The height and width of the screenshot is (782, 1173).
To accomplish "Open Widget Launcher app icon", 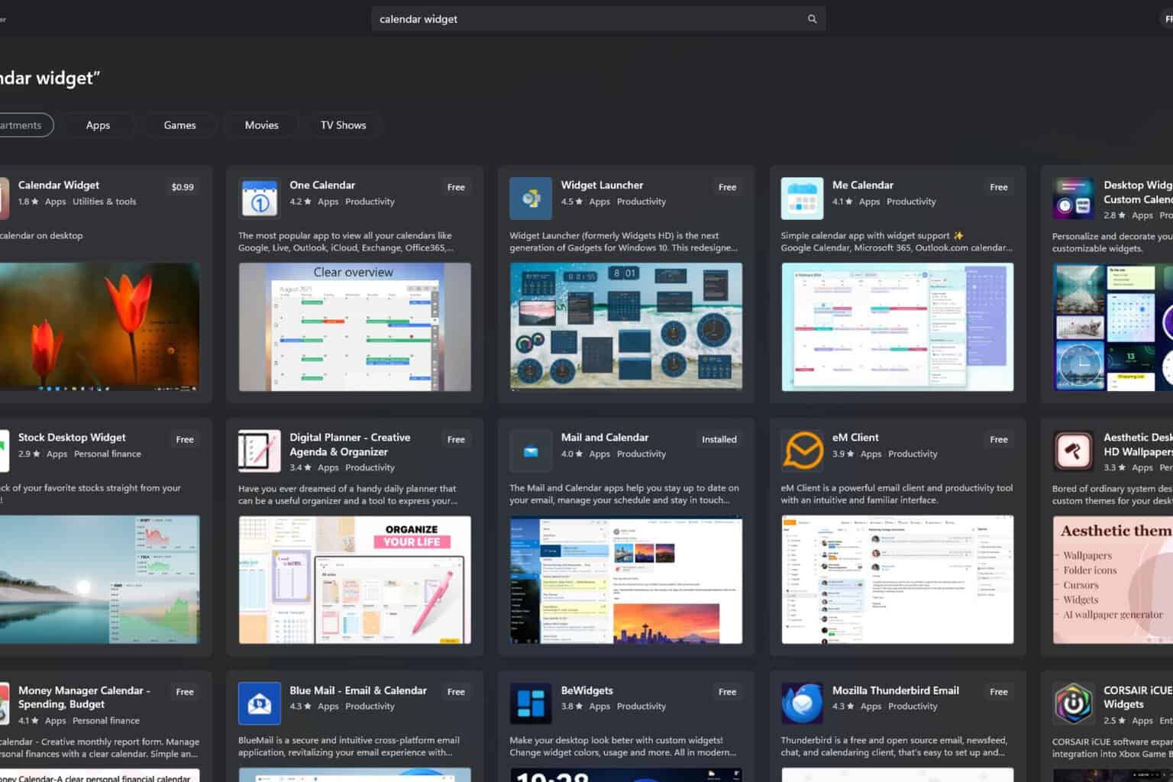I will tap(531, 199).
